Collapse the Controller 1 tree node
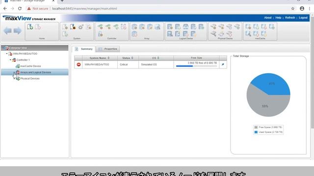 point(10,60)
